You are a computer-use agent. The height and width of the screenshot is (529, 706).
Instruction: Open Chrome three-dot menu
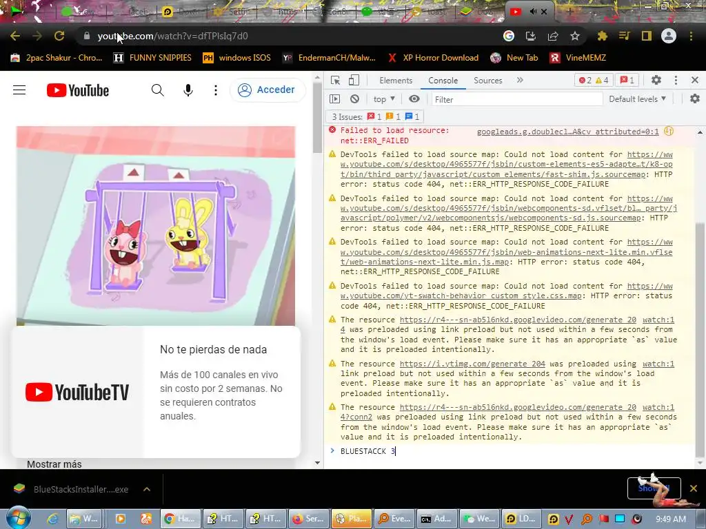(691, 36)
